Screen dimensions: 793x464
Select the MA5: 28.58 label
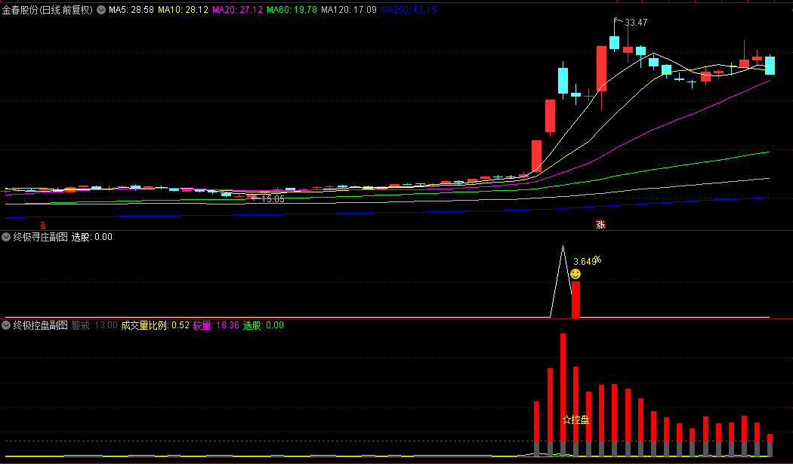pyautogui.click(x=131, y=10)
